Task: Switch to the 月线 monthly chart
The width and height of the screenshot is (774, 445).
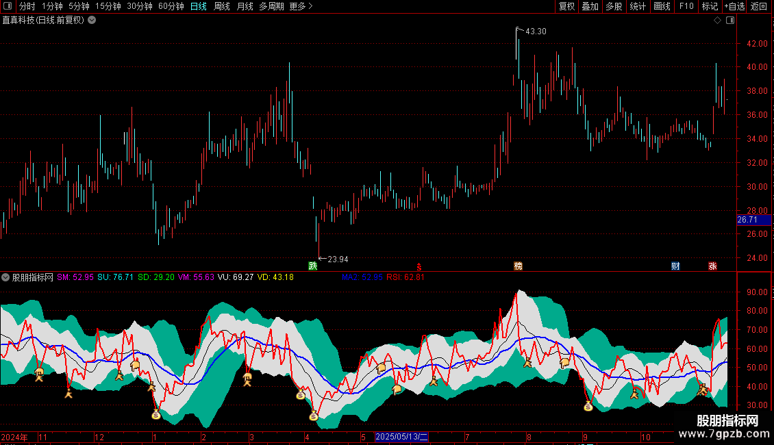Action: (245, 6)
